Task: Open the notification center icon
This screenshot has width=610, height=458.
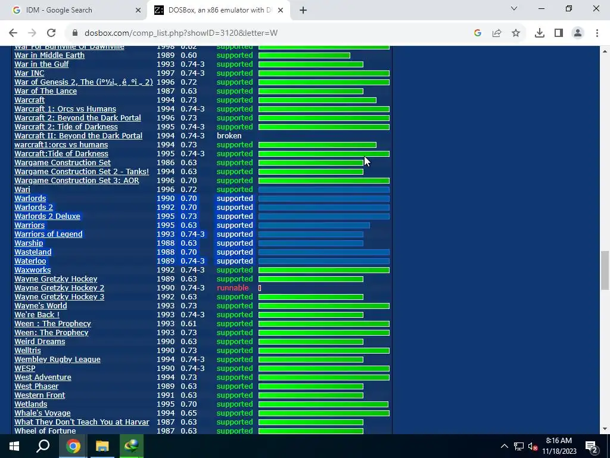Action: [x=591, y=446]
